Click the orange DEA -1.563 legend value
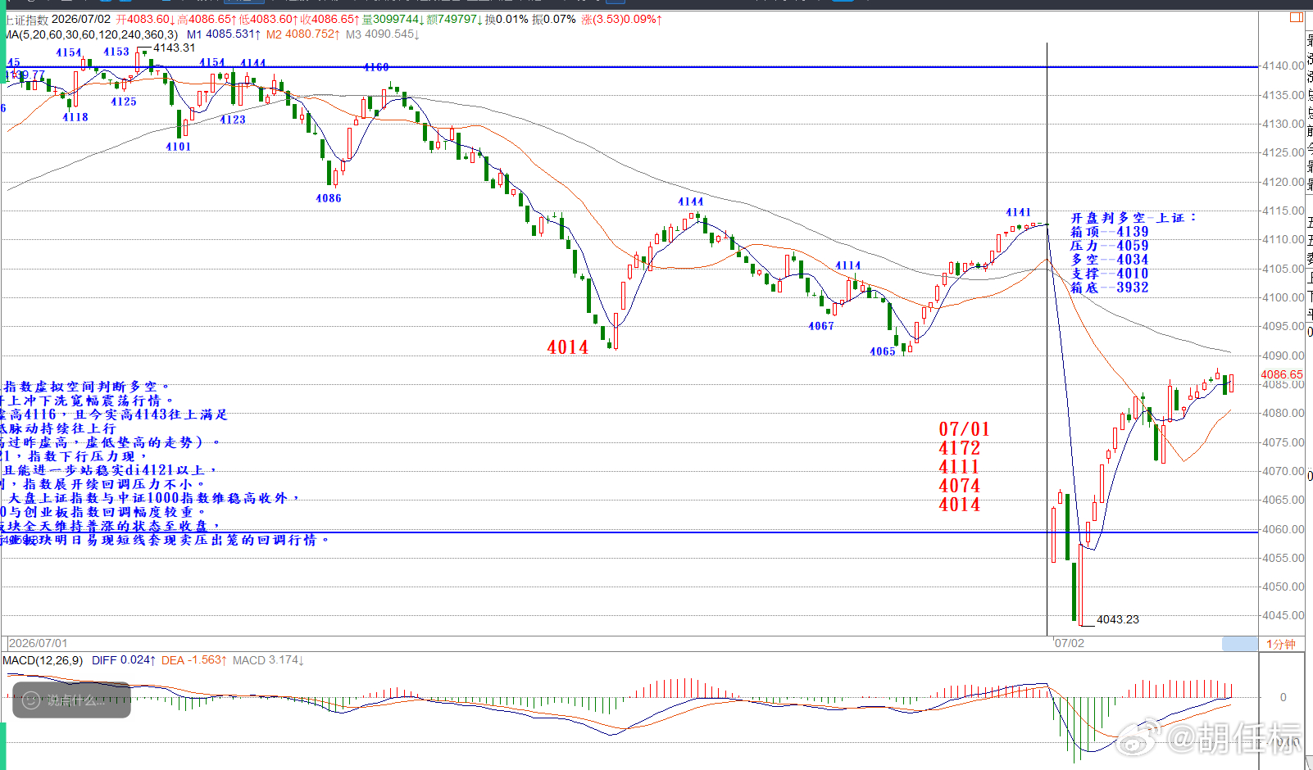This screenshot has height=770, width=1313. click(x=193, y=660)
